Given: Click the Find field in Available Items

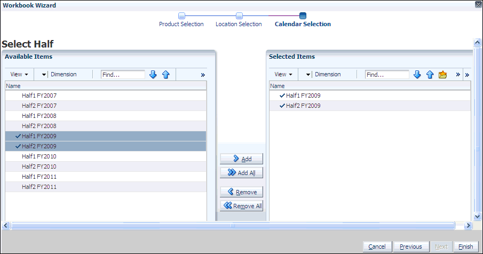Looking at the screenshot, I should coord(123,75).
